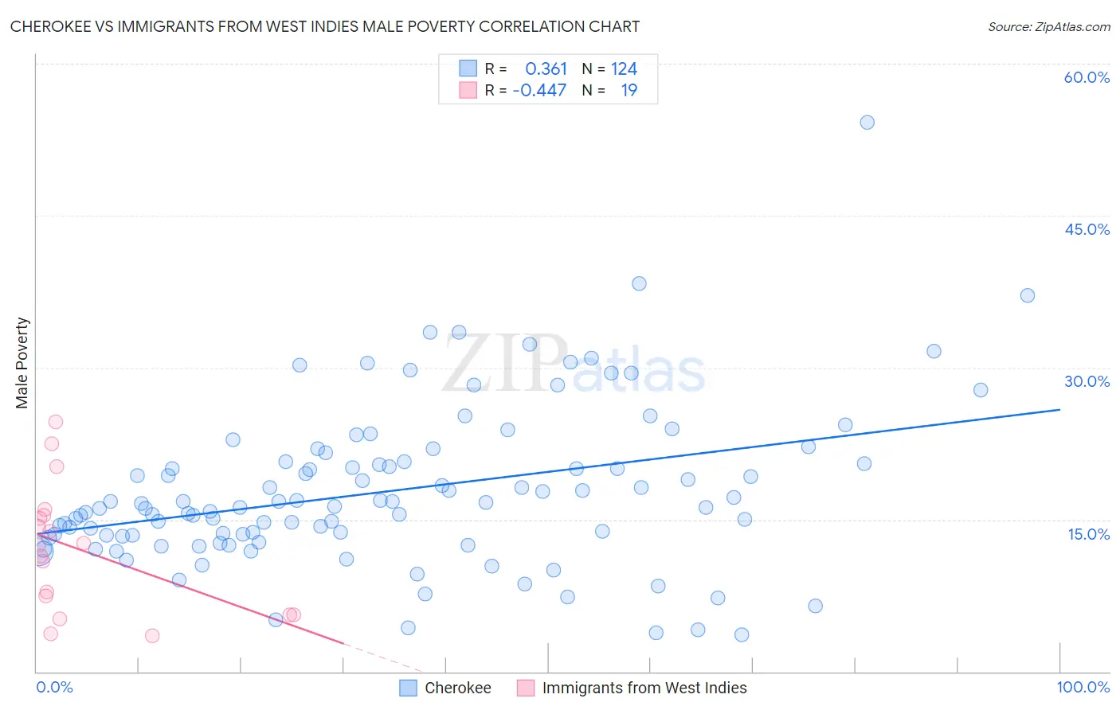Click the chart title text
The width and height of the screenshot is (1120, 710).
325,27
